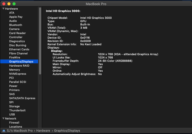Open the SAS category
Screen dimensions: 192x134
(12, 94)
